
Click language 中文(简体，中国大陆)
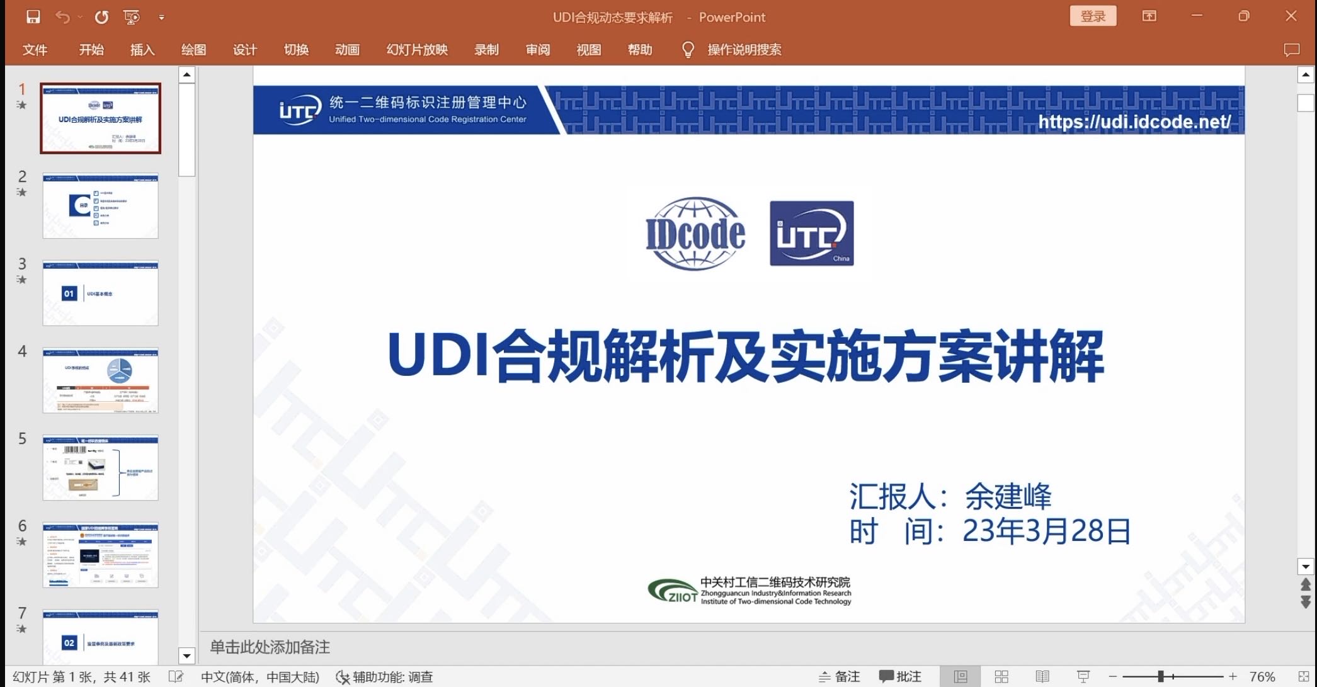coord(260,677)
